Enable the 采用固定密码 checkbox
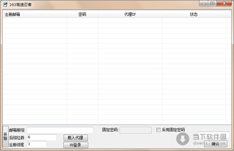The height and width of the screenshot is (151, 234). (x=158, y=130)
